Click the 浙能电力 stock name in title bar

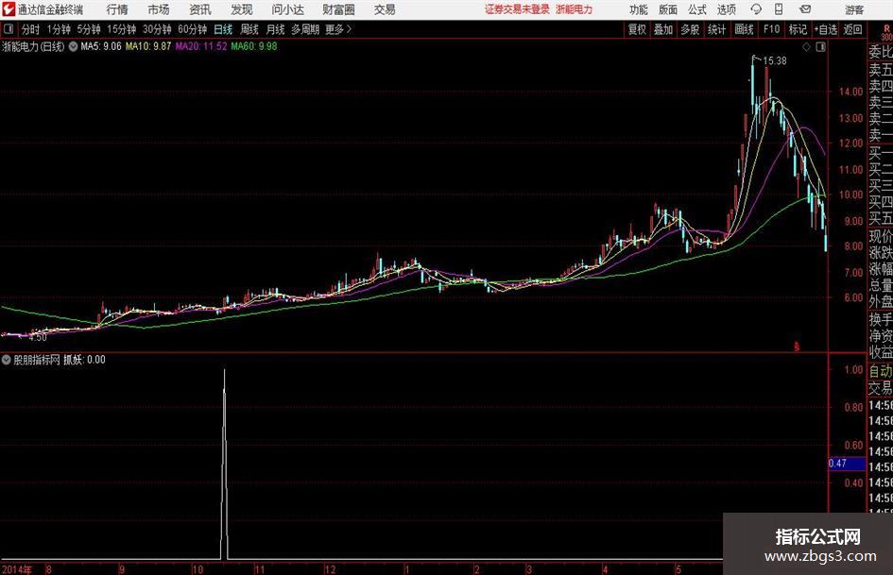tap(574, 9)
